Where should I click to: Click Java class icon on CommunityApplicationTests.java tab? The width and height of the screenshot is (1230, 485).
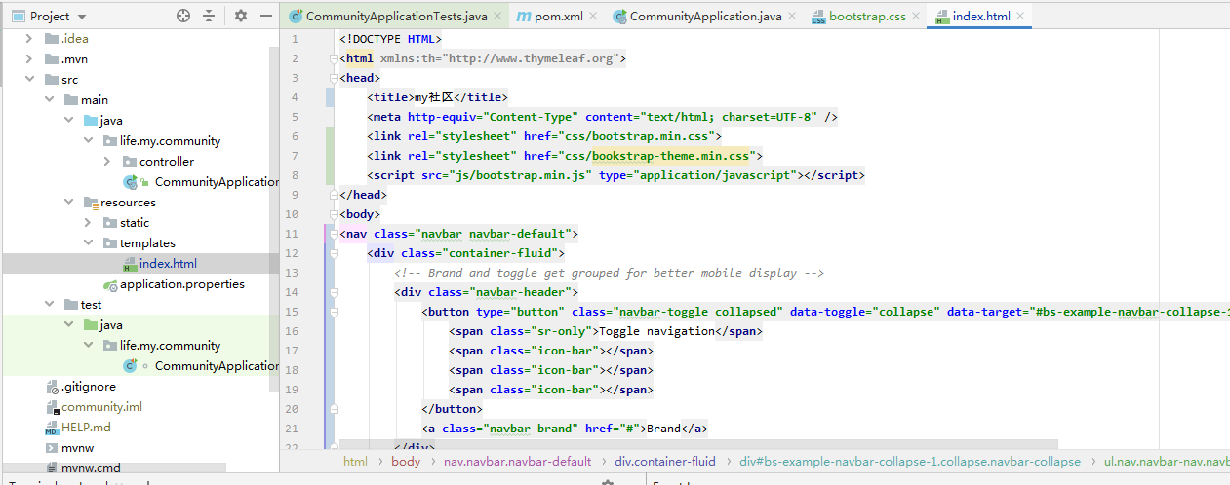point(297,17)
